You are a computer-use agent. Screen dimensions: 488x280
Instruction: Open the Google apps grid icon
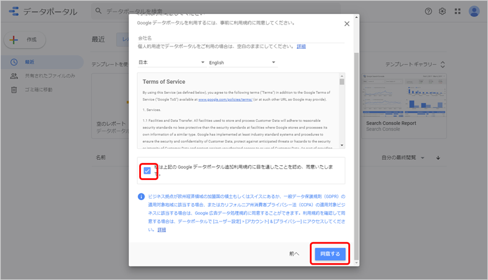[457, 11]
